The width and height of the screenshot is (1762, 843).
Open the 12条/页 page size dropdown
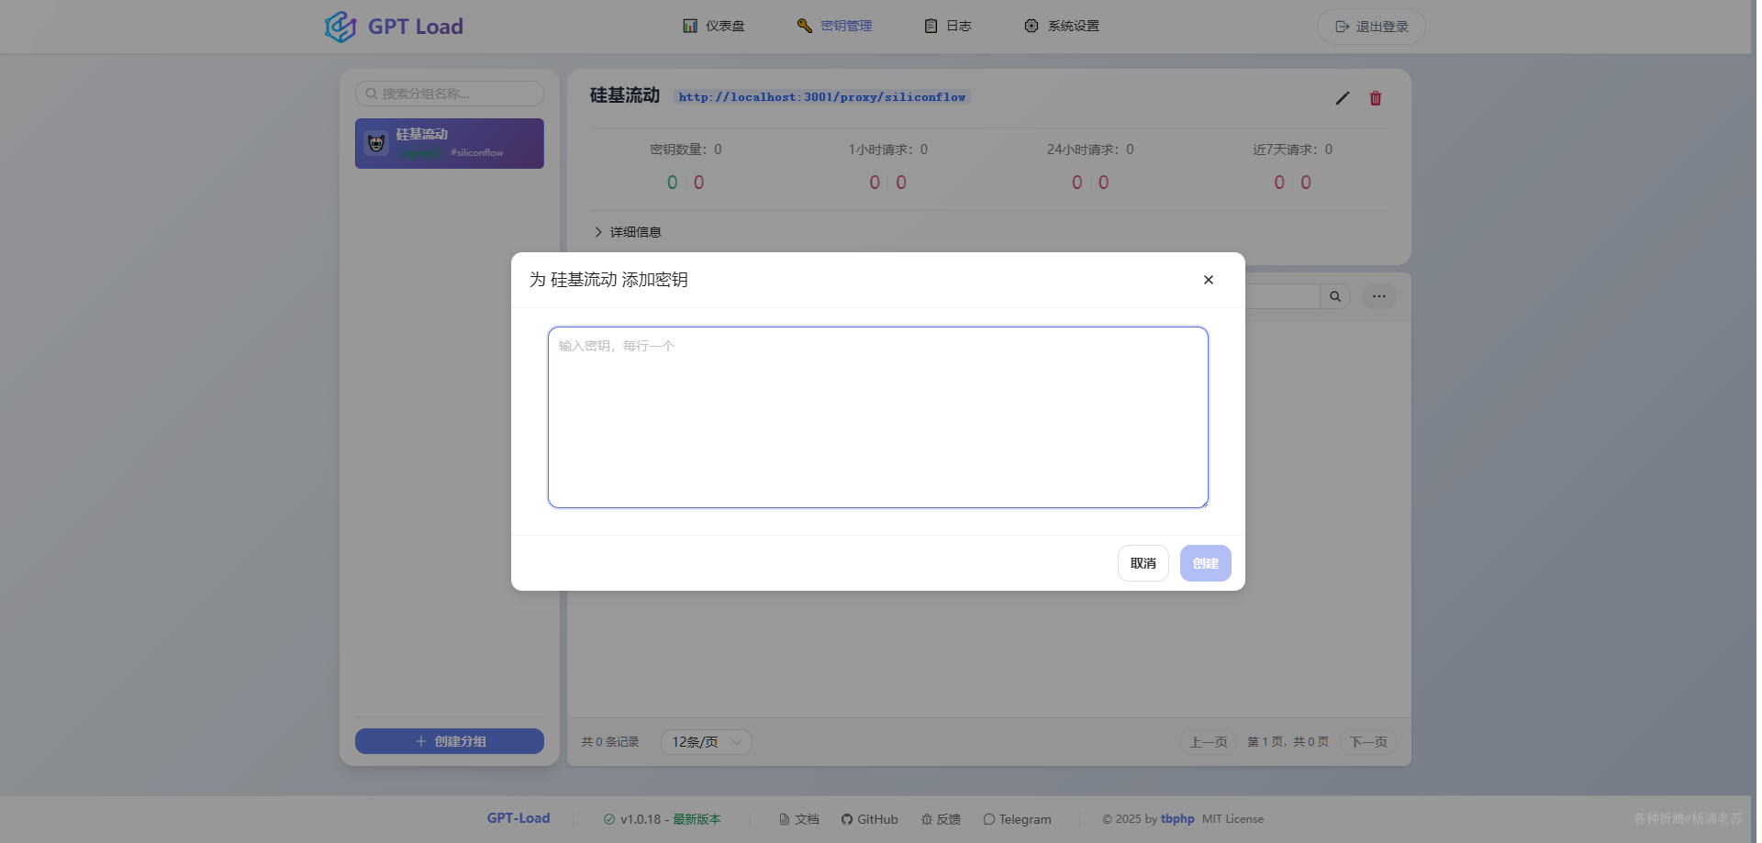pos(706,741)
